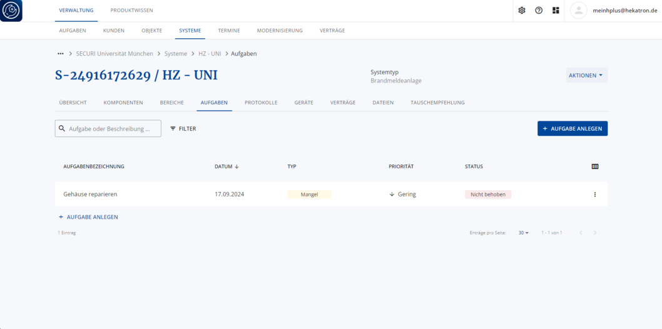
Task: Click the Datum sort arrow
Action: pos(237,166)
